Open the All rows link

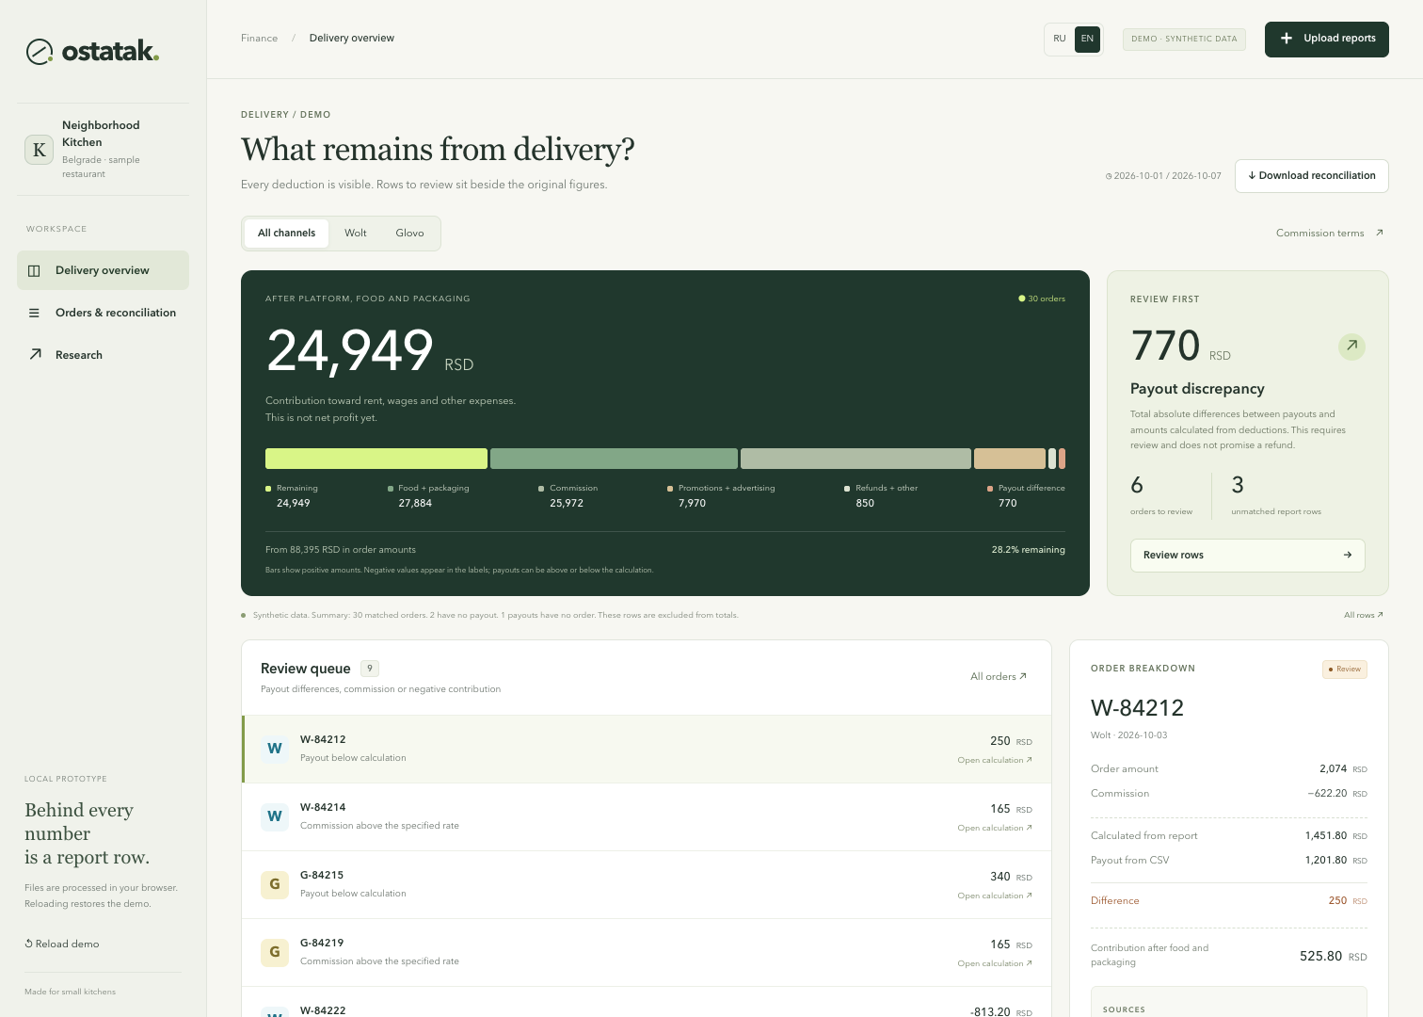coord(1364,615)
